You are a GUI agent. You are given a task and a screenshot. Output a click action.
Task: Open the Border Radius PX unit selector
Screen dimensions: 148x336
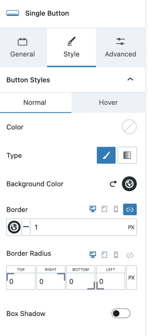[x=132, y=278]
